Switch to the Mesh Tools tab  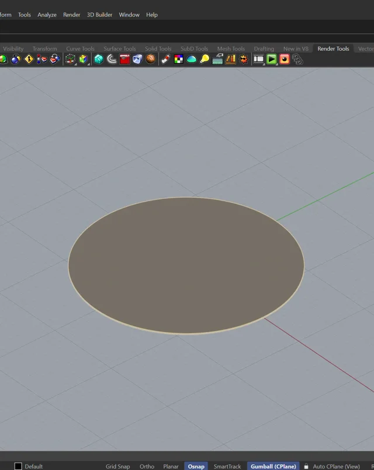pyautogui.click(x=231, y=49)
